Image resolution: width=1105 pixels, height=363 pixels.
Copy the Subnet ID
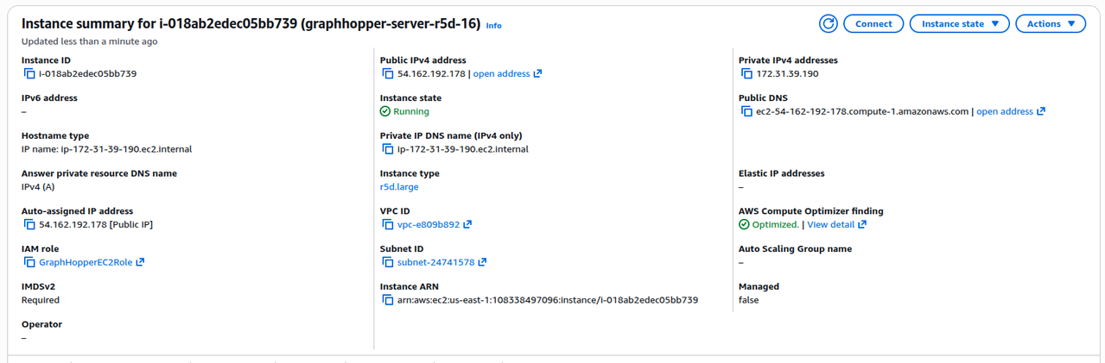pyautogui.click(x=388, y=262)
